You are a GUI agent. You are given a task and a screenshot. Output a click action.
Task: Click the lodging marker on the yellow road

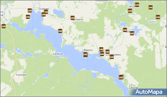[x=4, y=26]
